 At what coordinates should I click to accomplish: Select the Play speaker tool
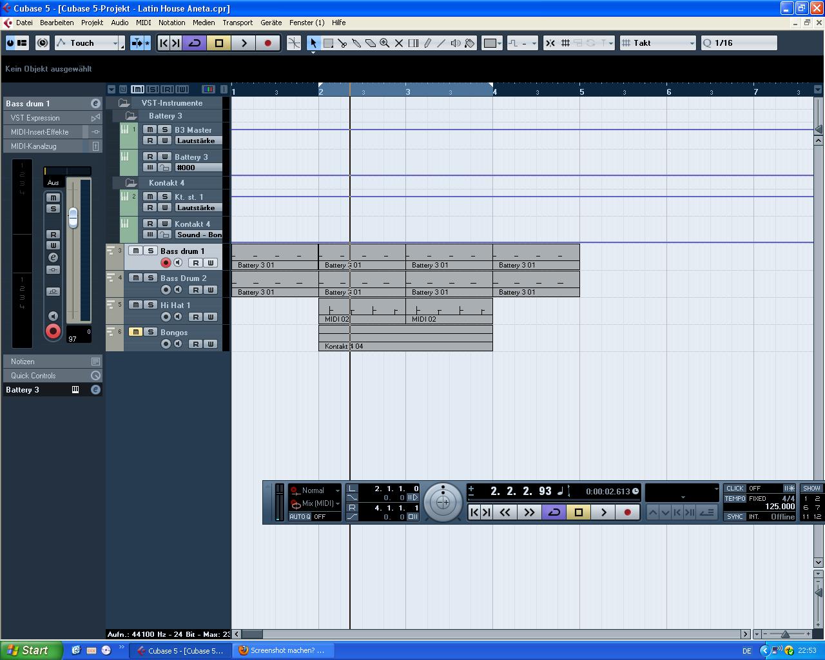(456, 43)
